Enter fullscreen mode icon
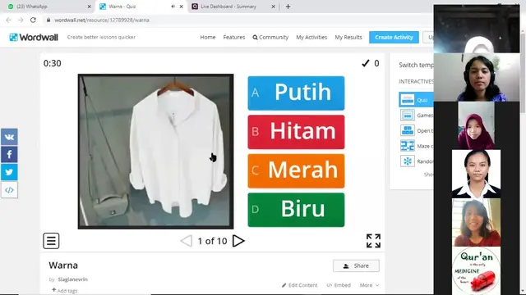Viewport: 526px width, 295px height. pos(373,241)
